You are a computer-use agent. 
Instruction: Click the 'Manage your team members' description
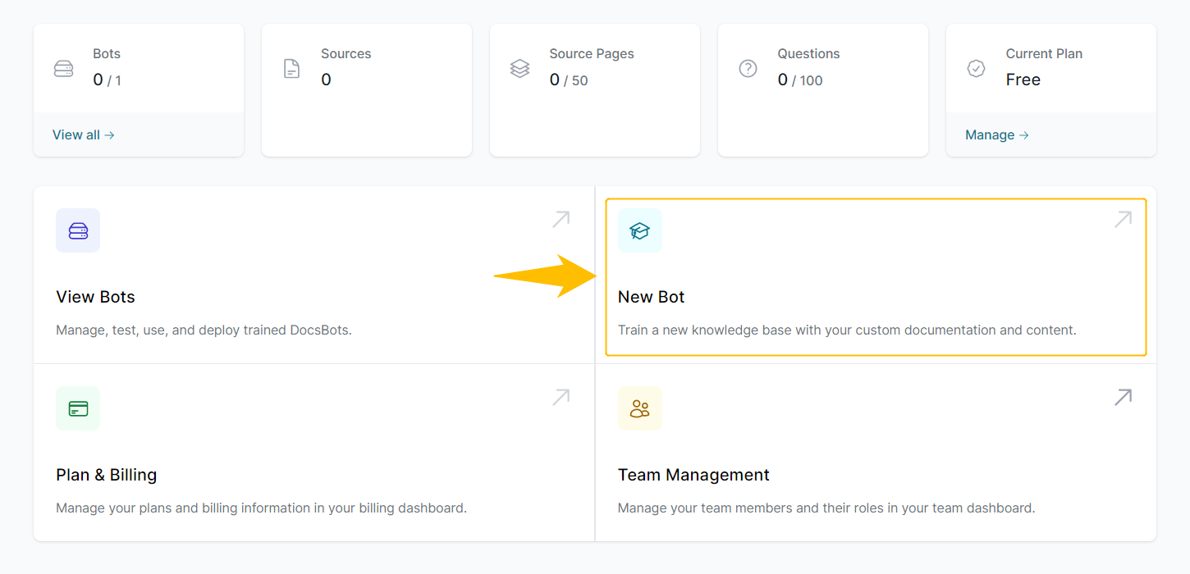click(x=826, y=508)
